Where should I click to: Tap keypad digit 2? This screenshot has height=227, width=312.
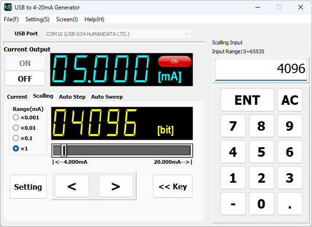(x=261, y=177)
